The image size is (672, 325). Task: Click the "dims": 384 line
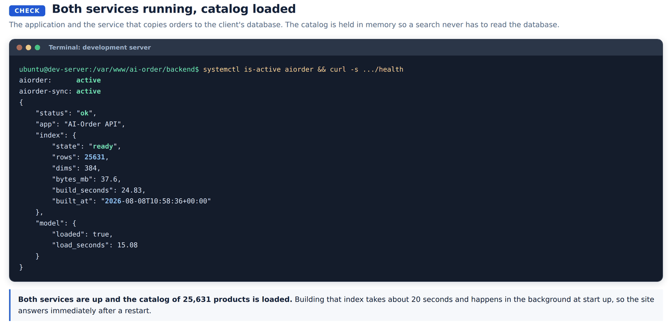[x=76, y=168]
